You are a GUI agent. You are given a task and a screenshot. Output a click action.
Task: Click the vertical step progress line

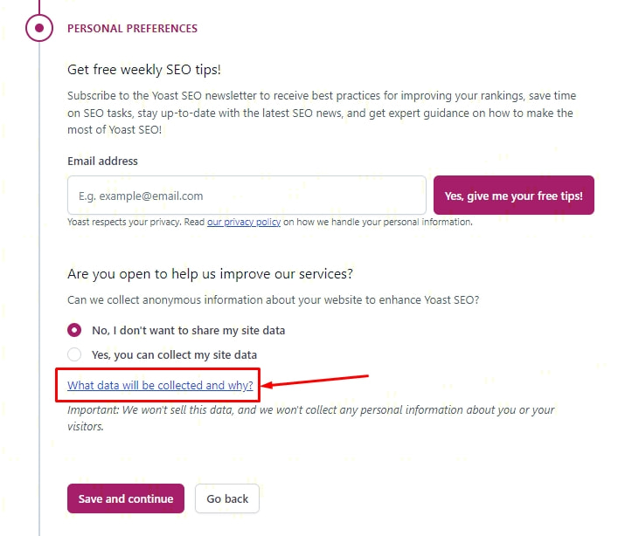[x=39, y=262]
